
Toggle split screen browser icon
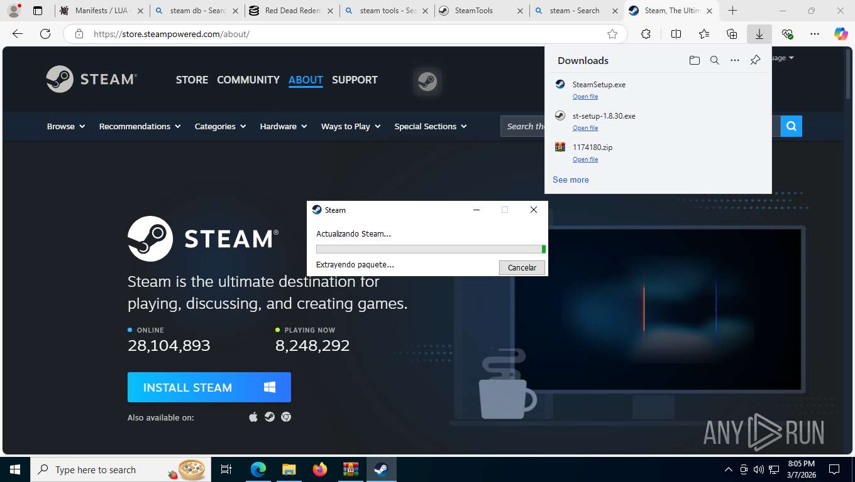(x=676, y=34)
